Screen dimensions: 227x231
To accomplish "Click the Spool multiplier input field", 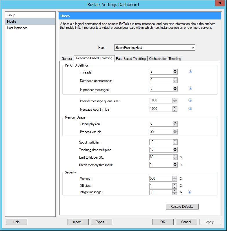I will 161,142.
